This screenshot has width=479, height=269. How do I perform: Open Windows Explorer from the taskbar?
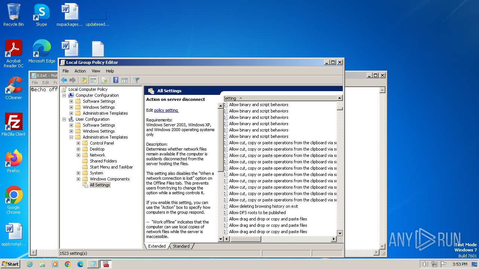[x=42, y=264]
